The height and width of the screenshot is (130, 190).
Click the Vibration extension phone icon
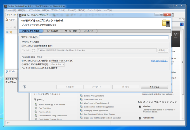point(140,107)
